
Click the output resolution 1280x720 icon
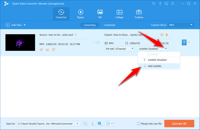[127, 43]
